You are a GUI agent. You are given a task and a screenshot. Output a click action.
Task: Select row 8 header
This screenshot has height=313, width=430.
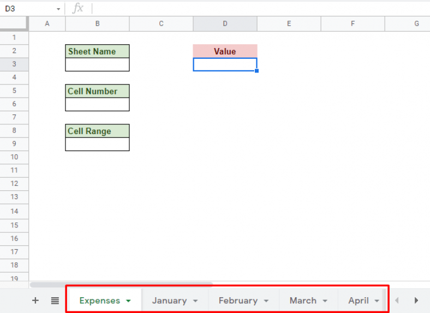tap(14, 130)
